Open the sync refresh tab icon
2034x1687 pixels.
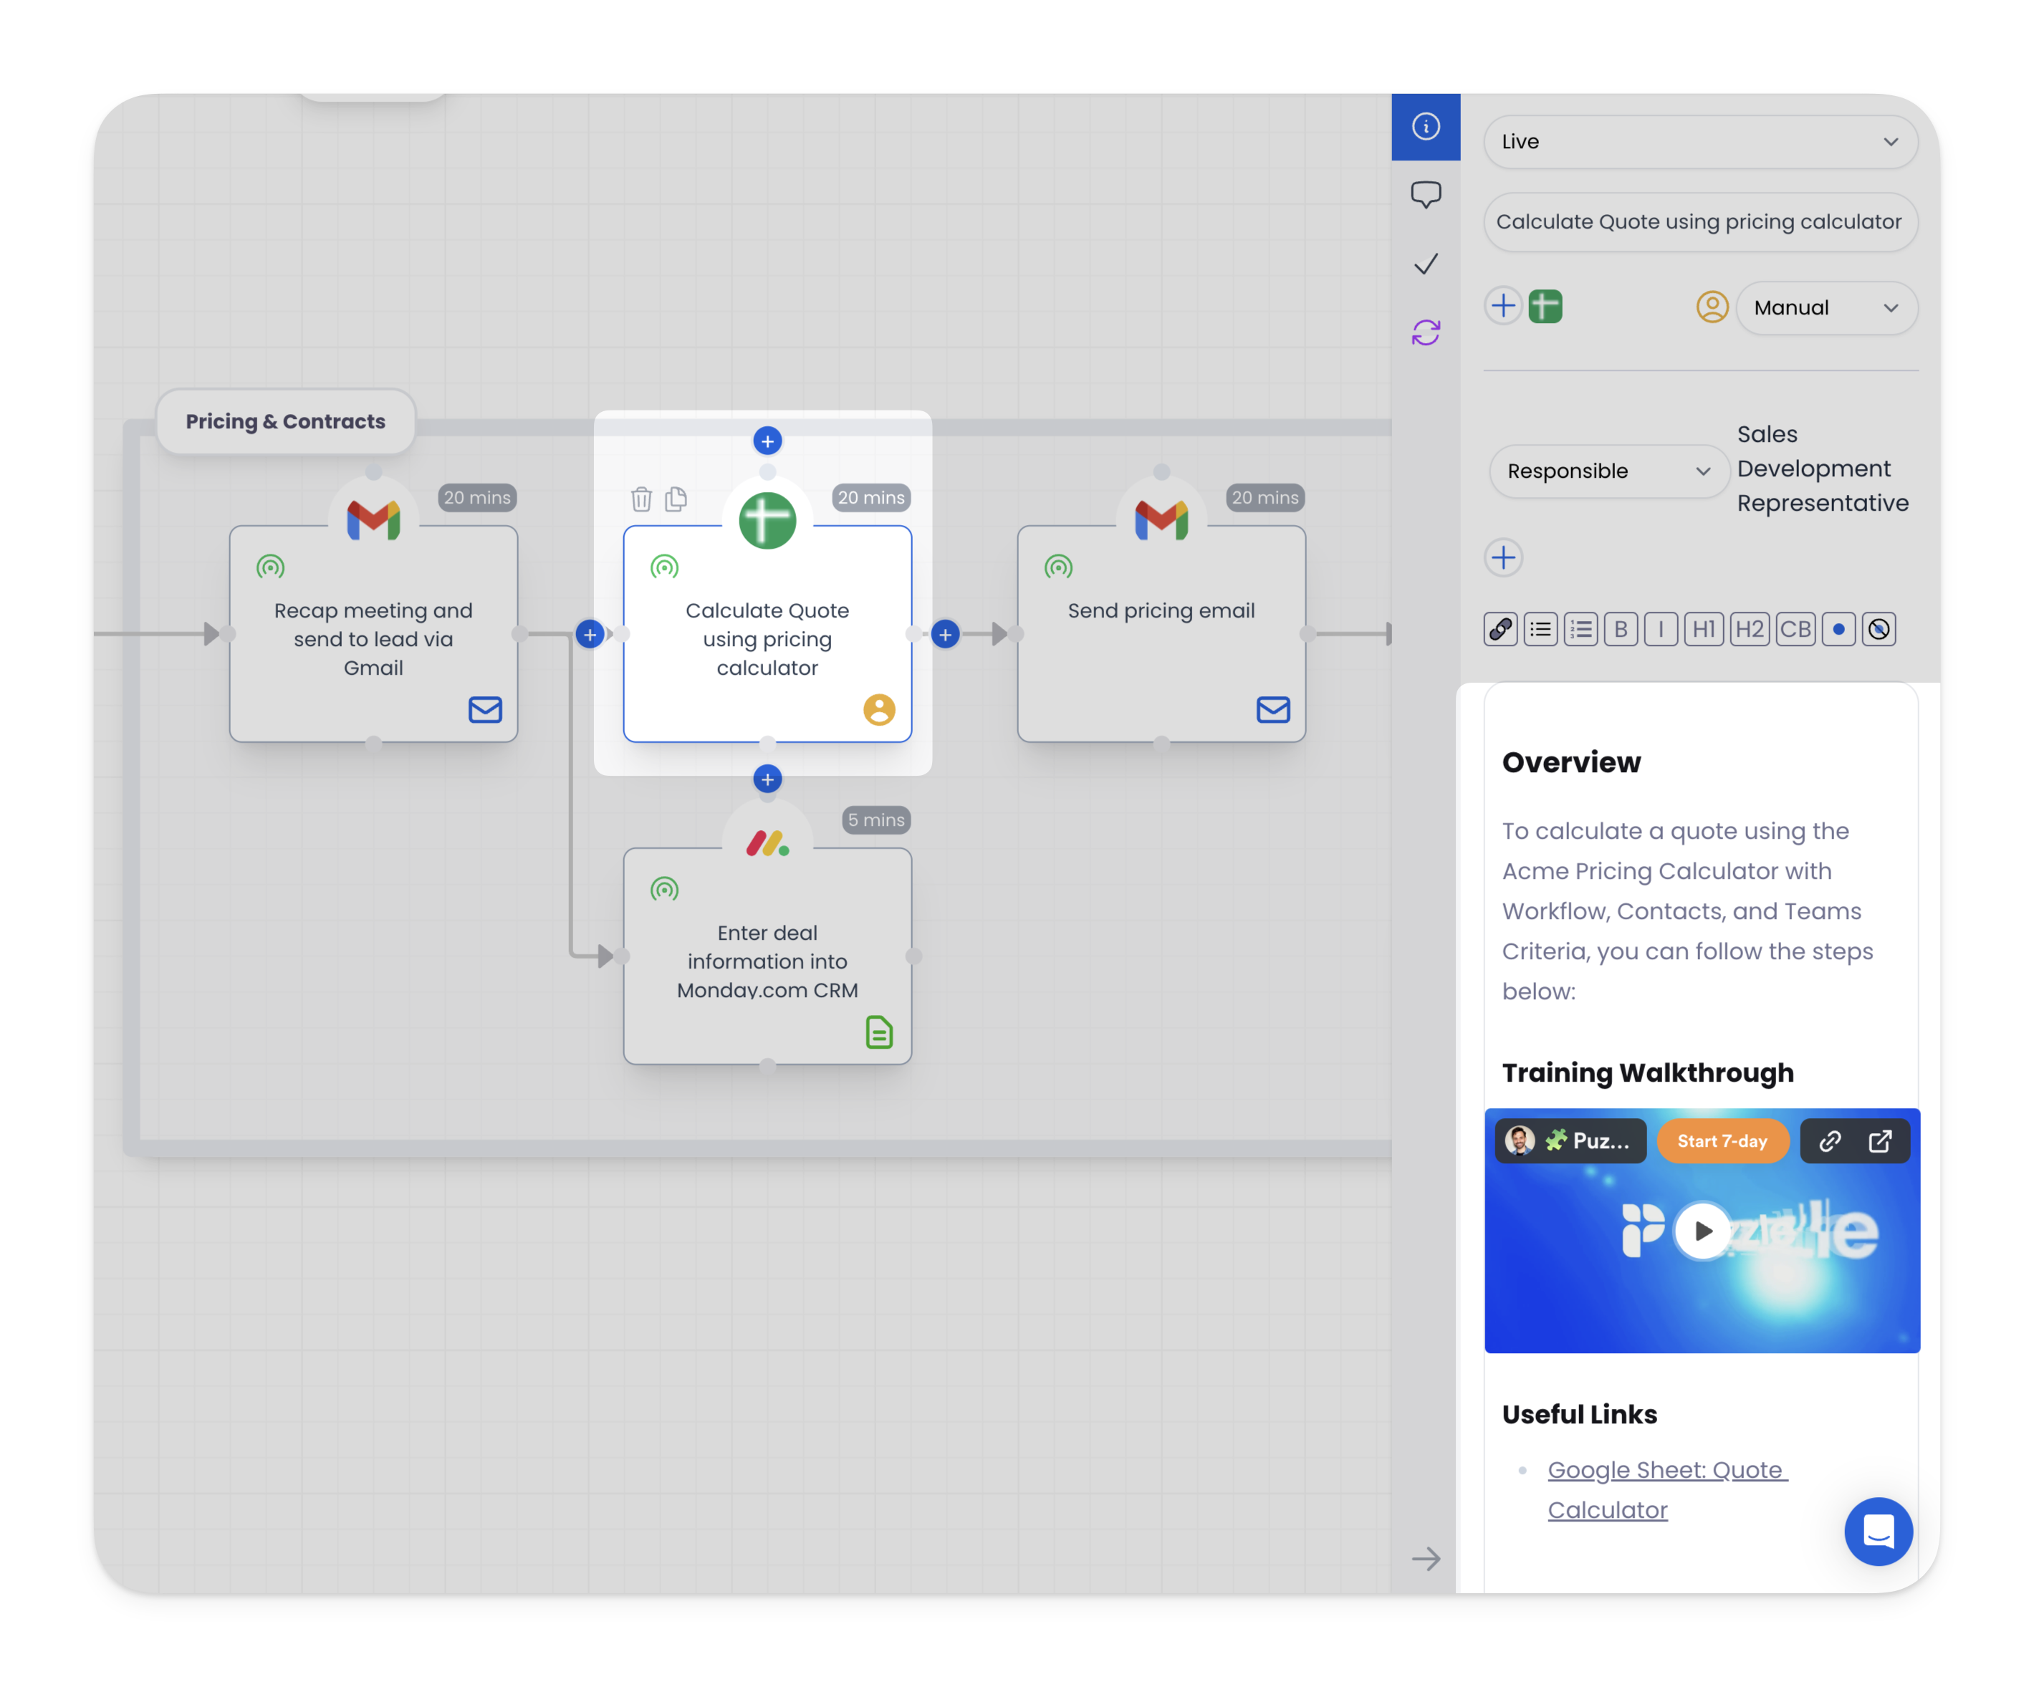(x=1425, y=332)
